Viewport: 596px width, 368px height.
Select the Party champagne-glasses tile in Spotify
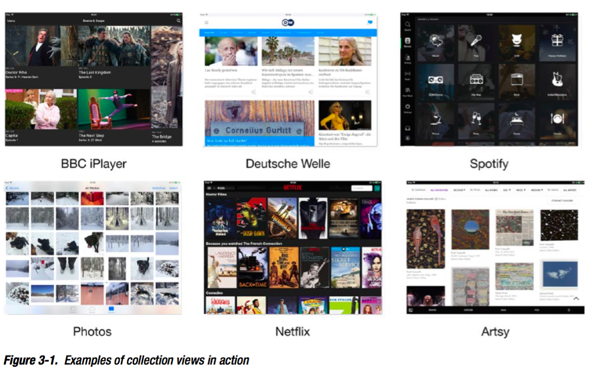coord(476,121)
